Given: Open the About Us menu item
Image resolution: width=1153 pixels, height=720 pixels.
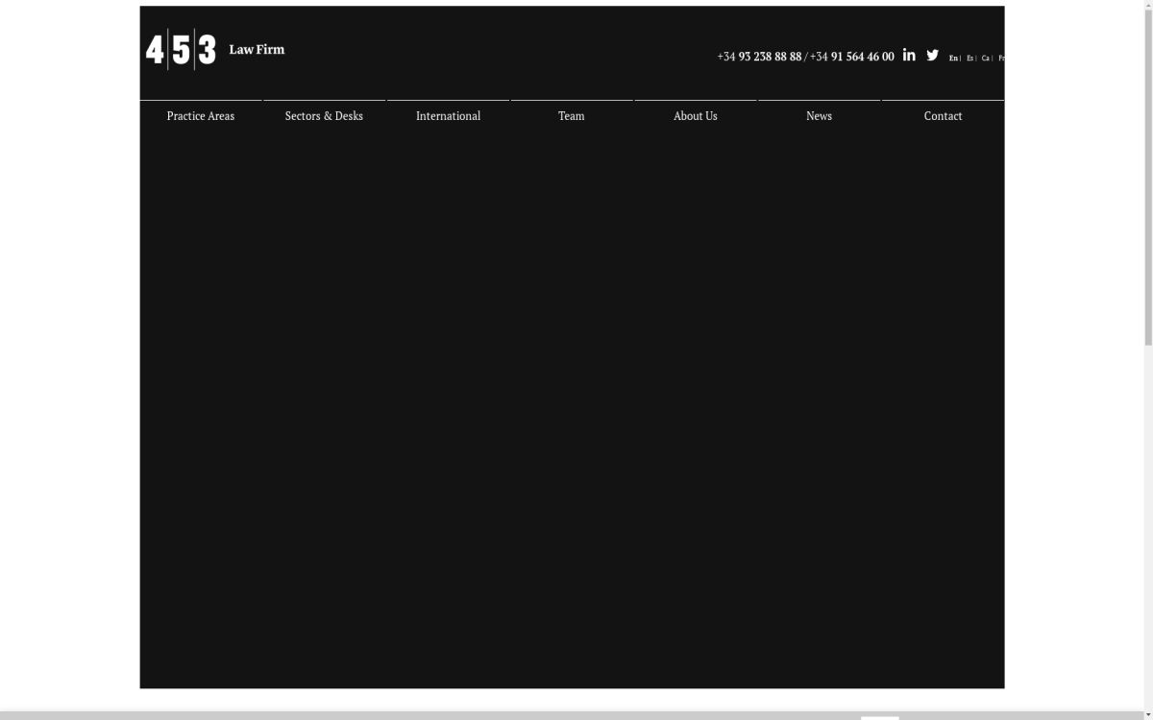Looking at the screenshot, I should 696,115.
